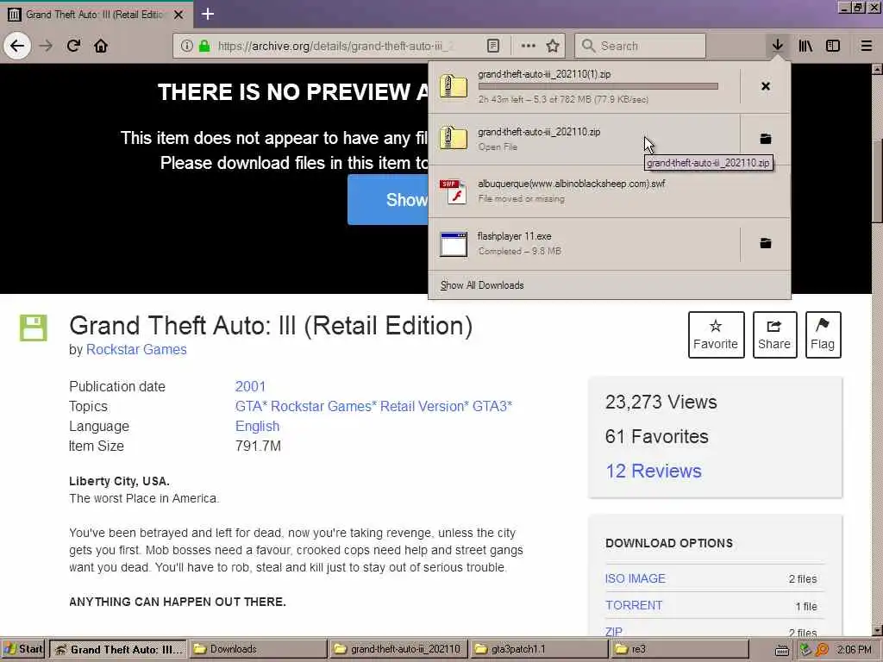Open the Windows Start menu
This screenshot has height=662, width=883.
pyautogui.click(x=23, y=650)
